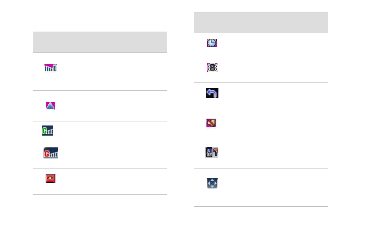
Task: Select the vibrating phone icon
Action: [x=212, y=68]
